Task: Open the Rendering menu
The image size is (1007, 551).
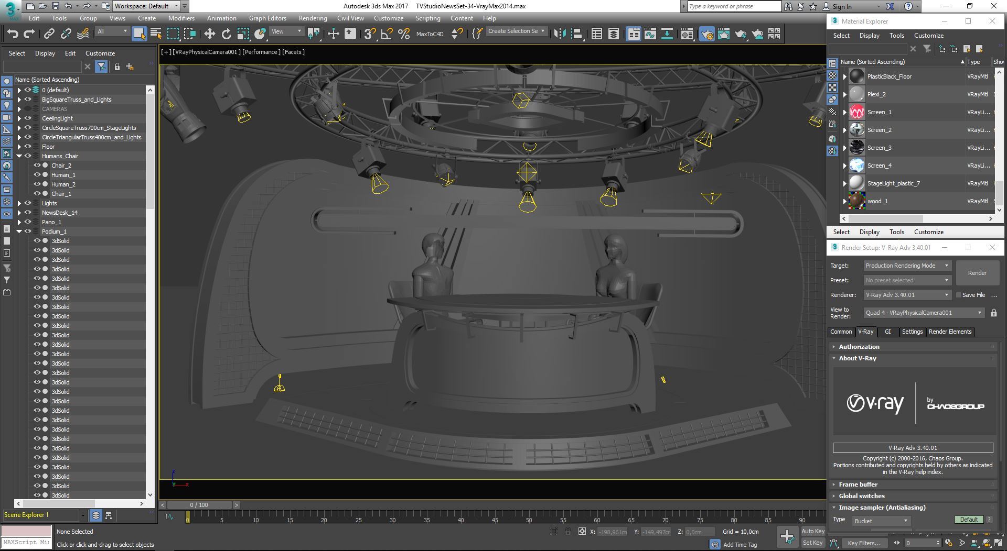Action: click(313, 18)
